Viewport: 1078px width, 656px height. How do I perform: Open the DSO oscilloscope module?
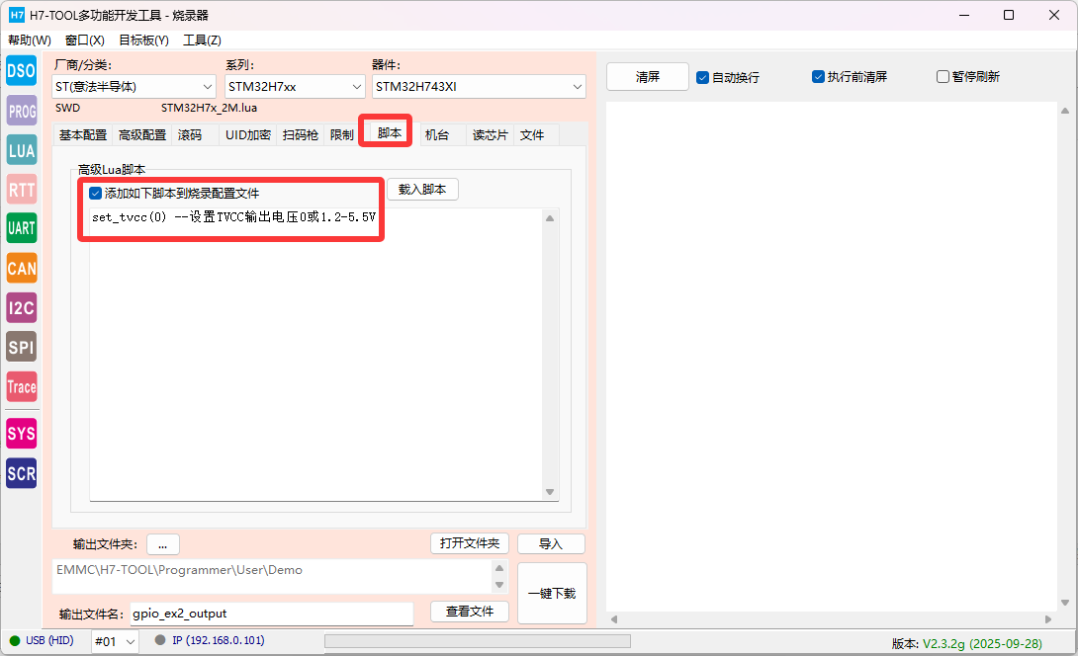[22, 71]
